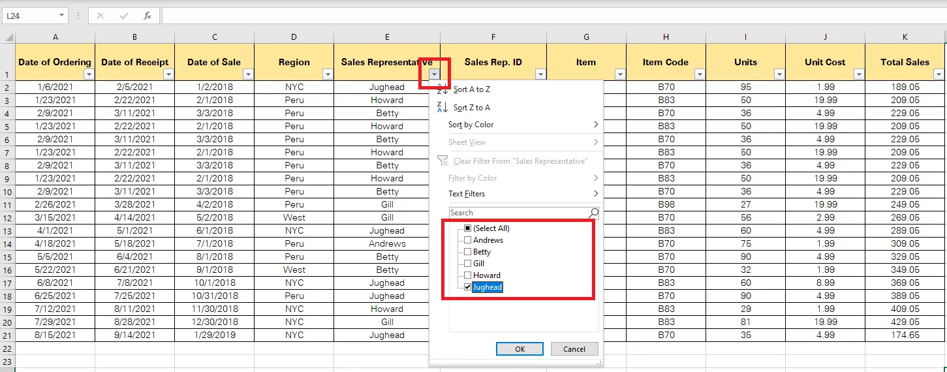Click the filter menu resize grip
The height and width of the screenshot is (372, 947).
tap(599, 362)
